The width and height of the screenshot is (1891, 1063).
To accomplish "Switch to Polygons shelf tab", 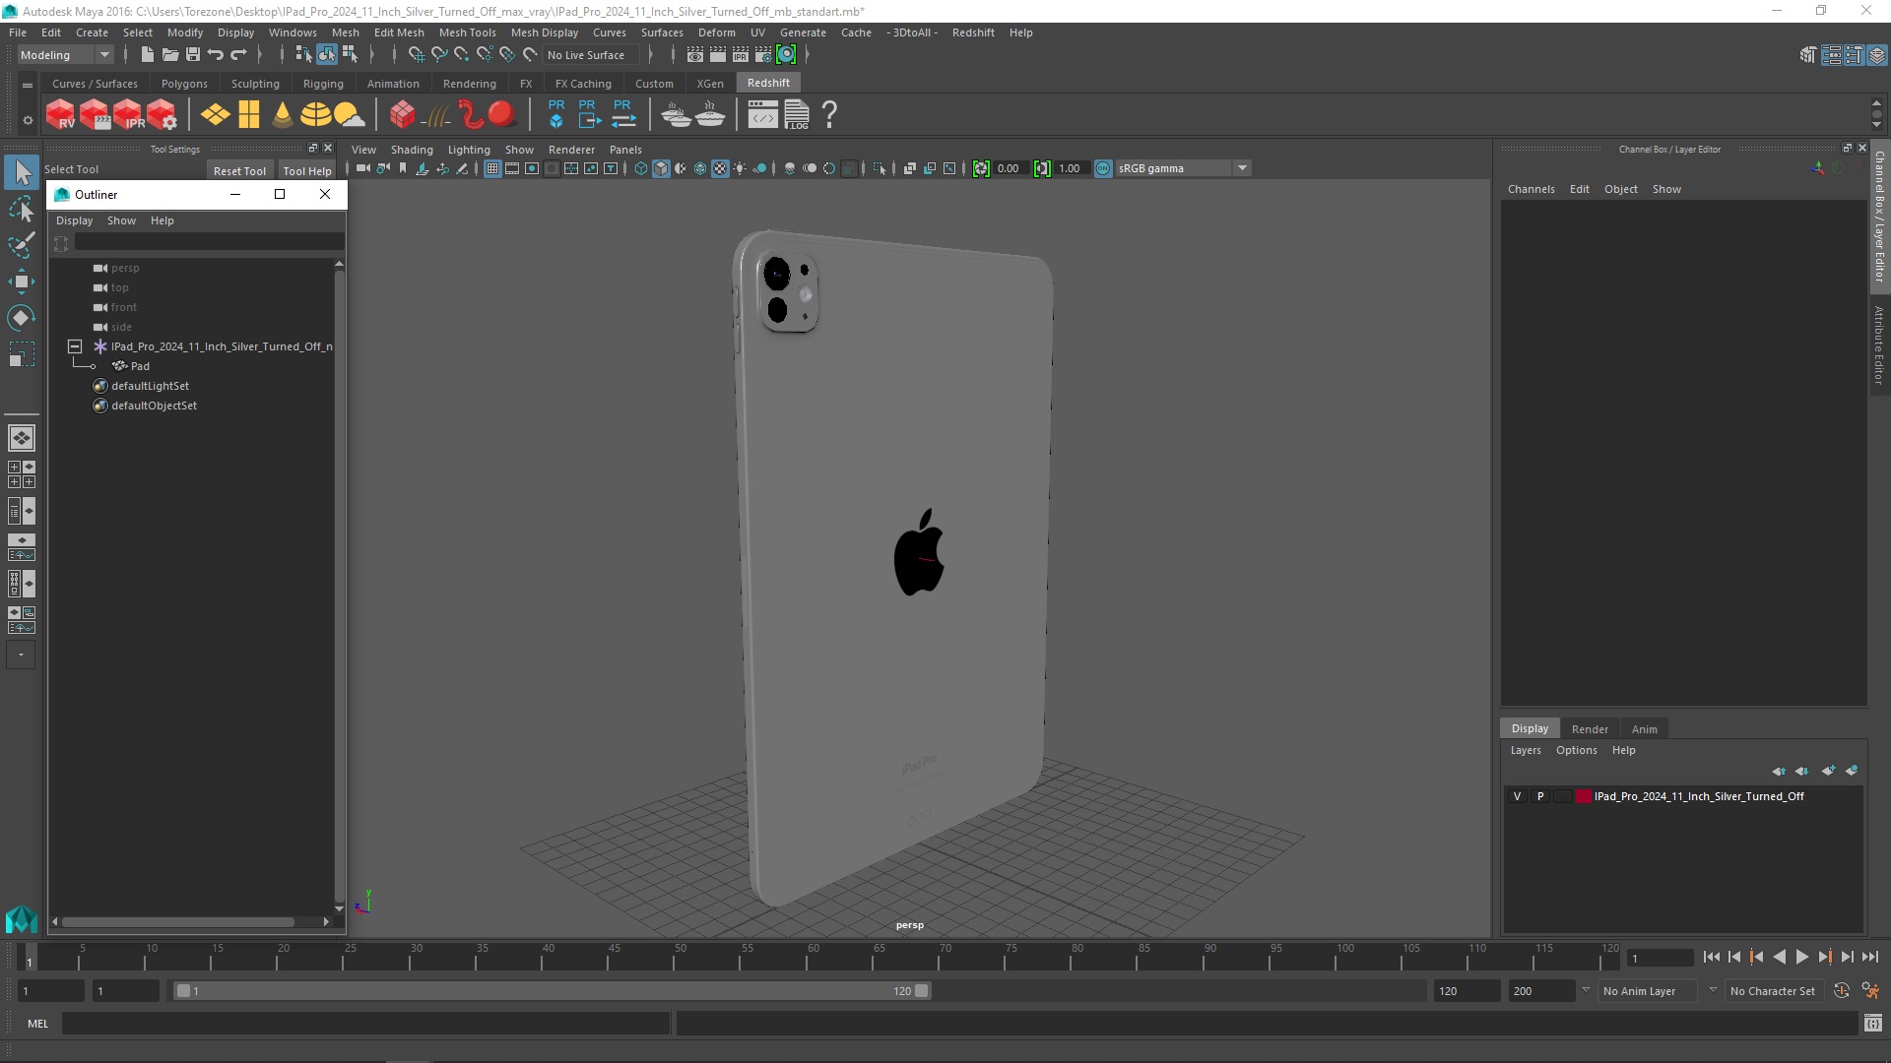I will (x=184, y=84).
